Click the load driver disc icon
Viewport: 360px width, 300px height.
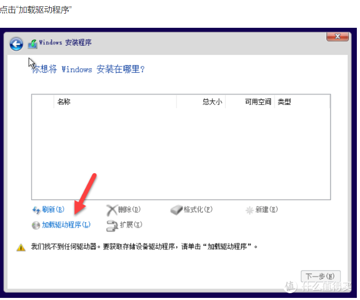36,225
